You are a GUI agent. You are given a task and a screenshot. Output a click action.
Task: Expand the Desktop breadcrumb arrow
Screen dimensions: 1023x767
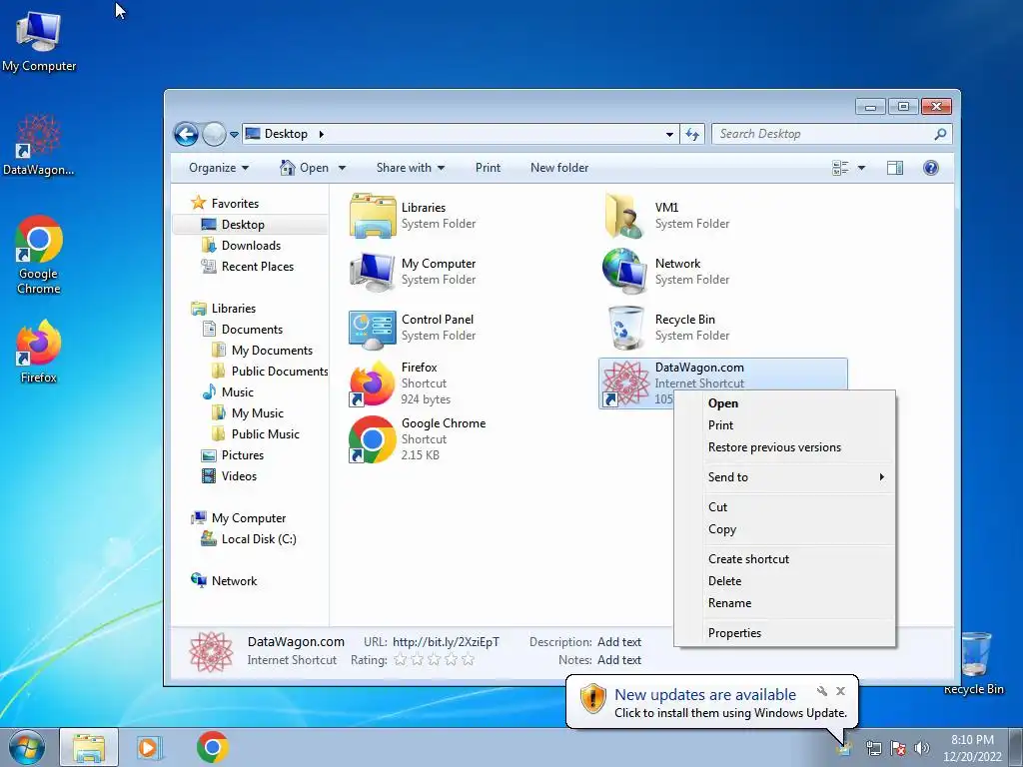(321, 135)
